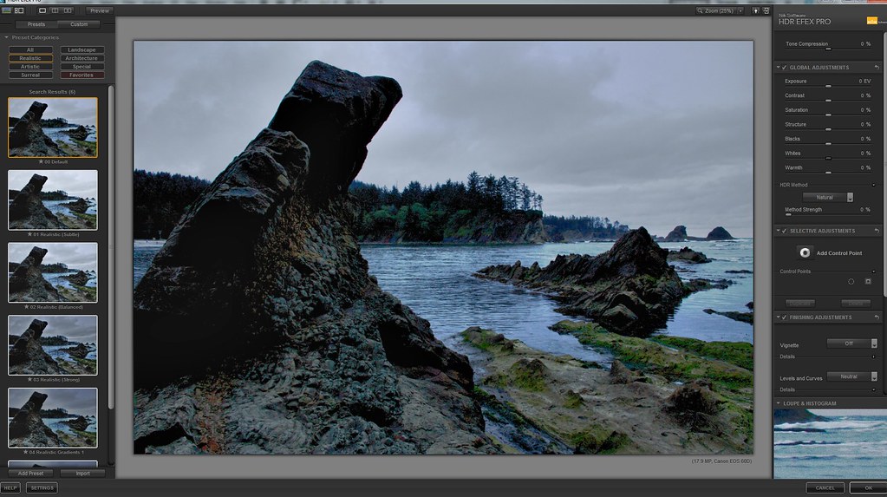Image resolution: width=887 pixels, height=497 pixels.
Task: Select the 02 Realistic (Balanced) preset thumbnail
Action: pos(53,272)
